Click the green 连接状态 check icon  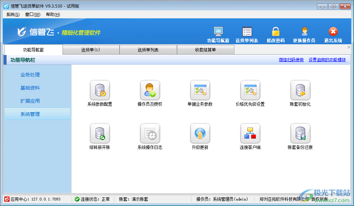(x=77, y=199)
